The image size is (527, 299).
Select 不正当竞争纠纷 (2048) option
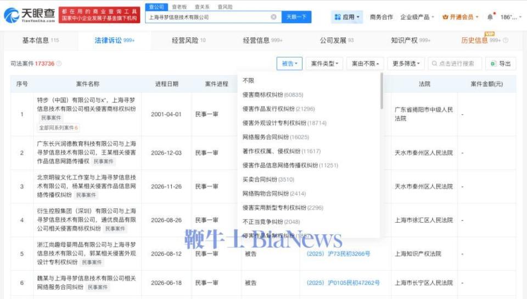pyautogui.click(x=271, y=222)
